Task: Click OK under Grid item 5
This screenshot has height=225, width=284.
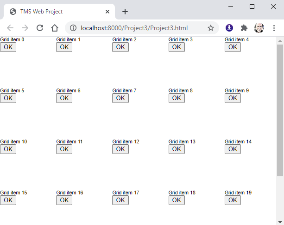Action: [x=8, y=98]
